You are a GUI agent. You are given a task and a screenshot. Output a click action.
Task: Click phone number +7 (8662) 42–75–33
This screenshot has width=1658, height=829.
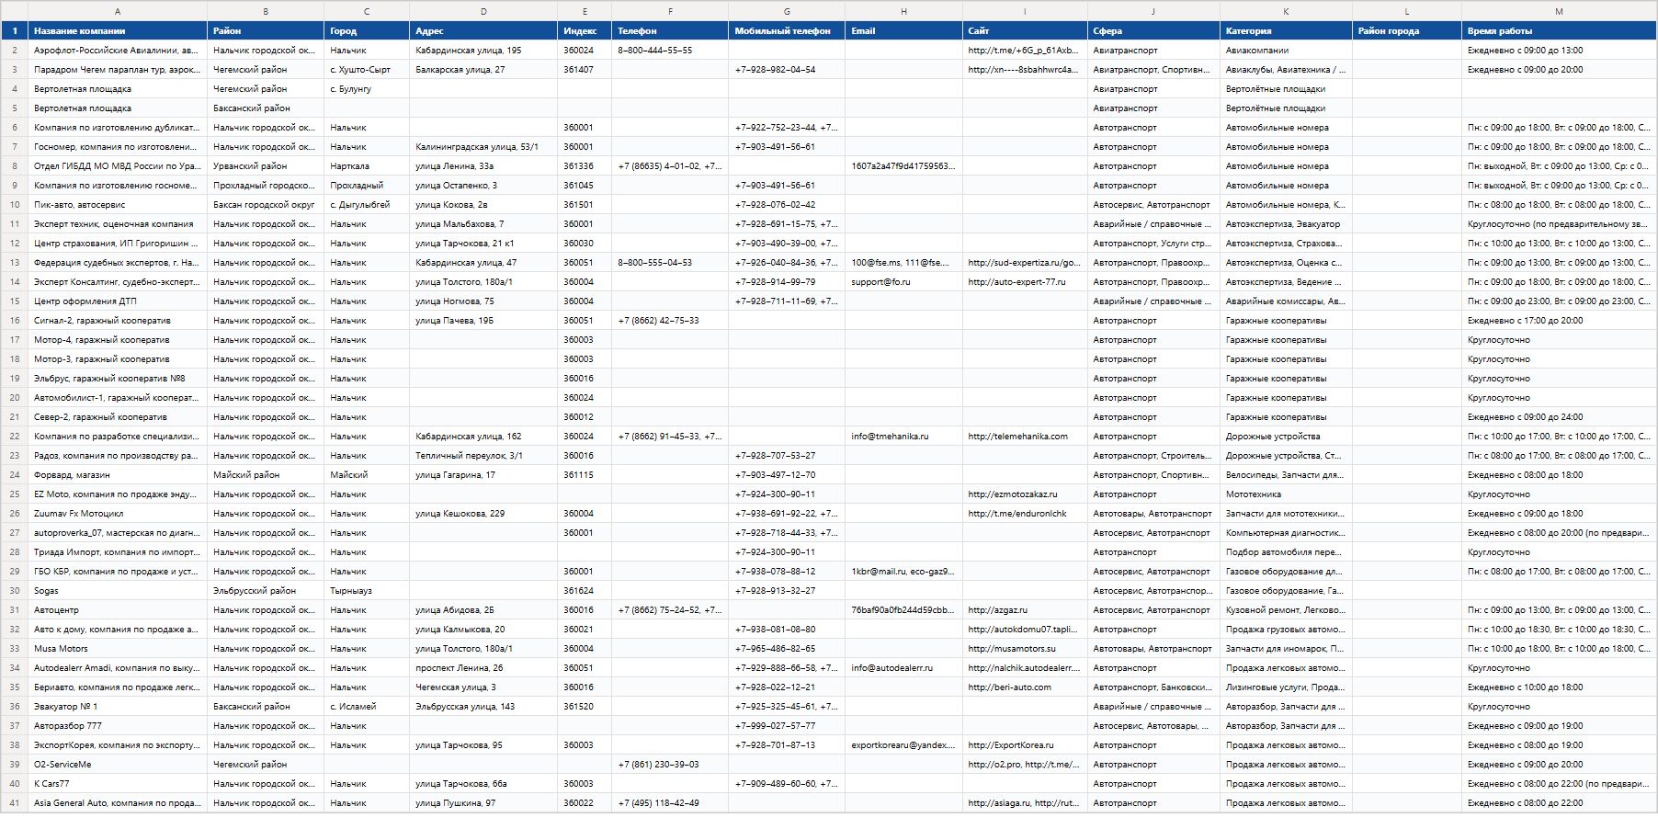pos(670,321)
